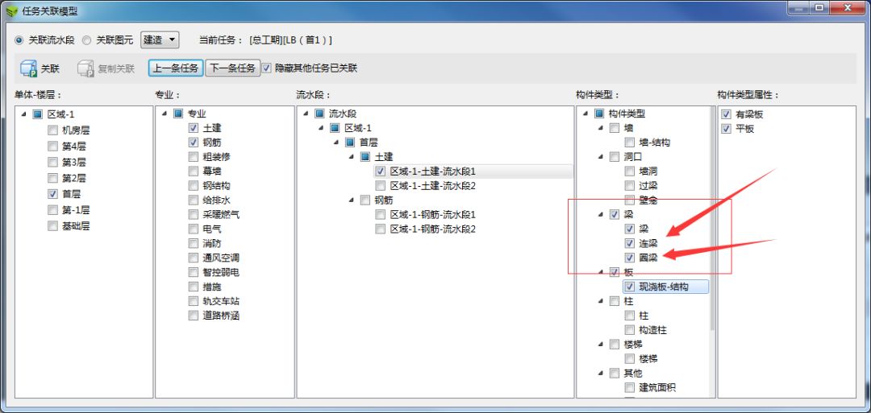Uncheck the 圈梁 checkbox
Screen dimensions: 871x413
click(629, 258)
